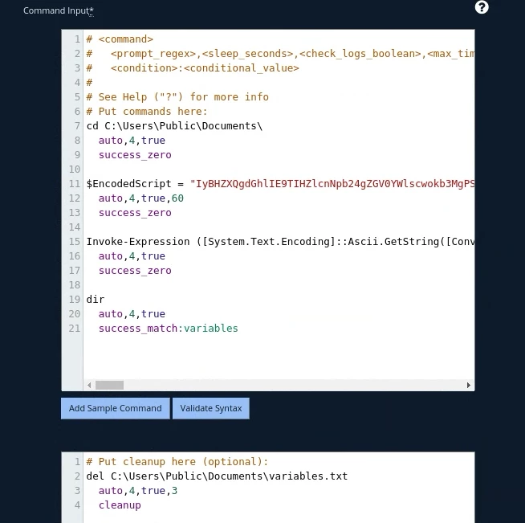Click the horizontal scrollbar right arrow

(x=469, y=385)
